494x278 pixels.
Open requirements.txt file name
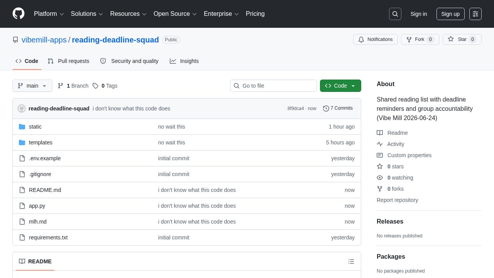coord(48,237)
